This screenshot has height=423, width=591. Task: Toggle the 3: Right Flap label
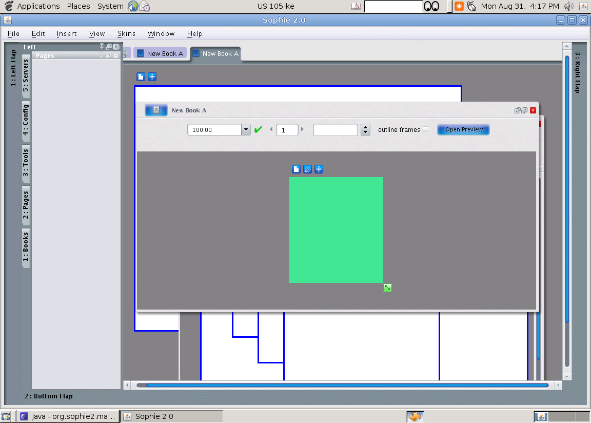pyautogui.click(x=578, y=72)
